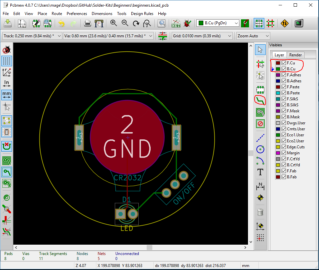Uncheck the F.SilkS layer visibility

pyautogui.click(x=284, y=99)
